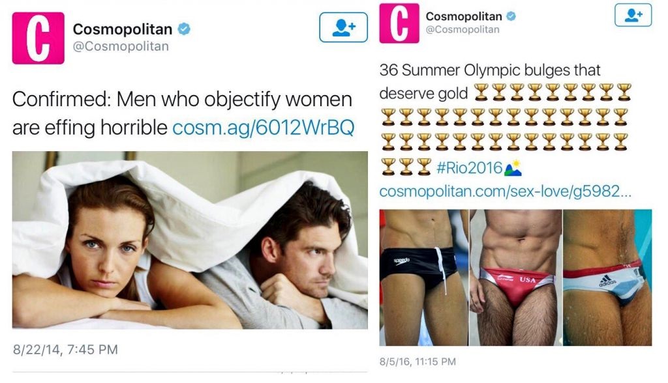Open Cosmopolitan pink avatar in left tweet
This screenshot has width=668, height=383.
click(38, 38)
